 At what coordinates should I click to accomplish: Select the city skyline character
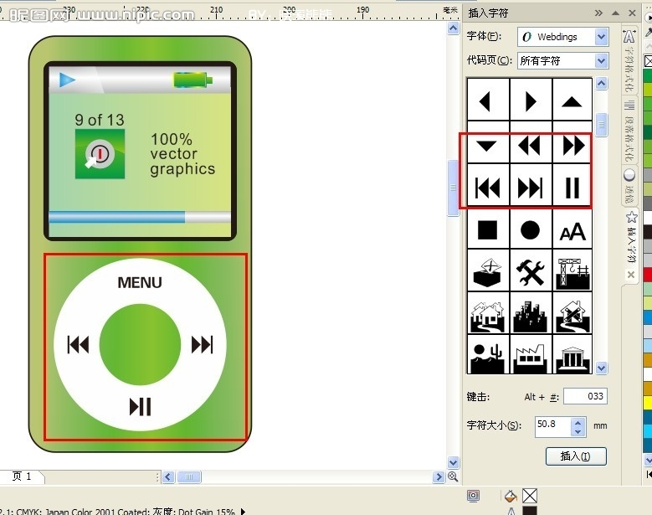pyautogui.click(x=531, y=314)
